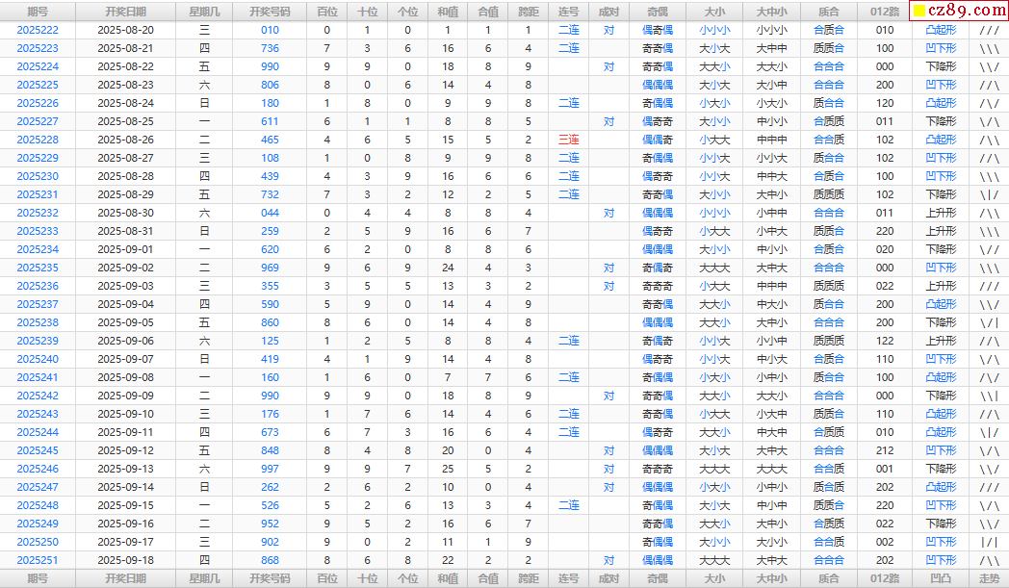Screen dimensions: 1009x588
Task: Open the period 2025243 link
Action: pos(38,415)
